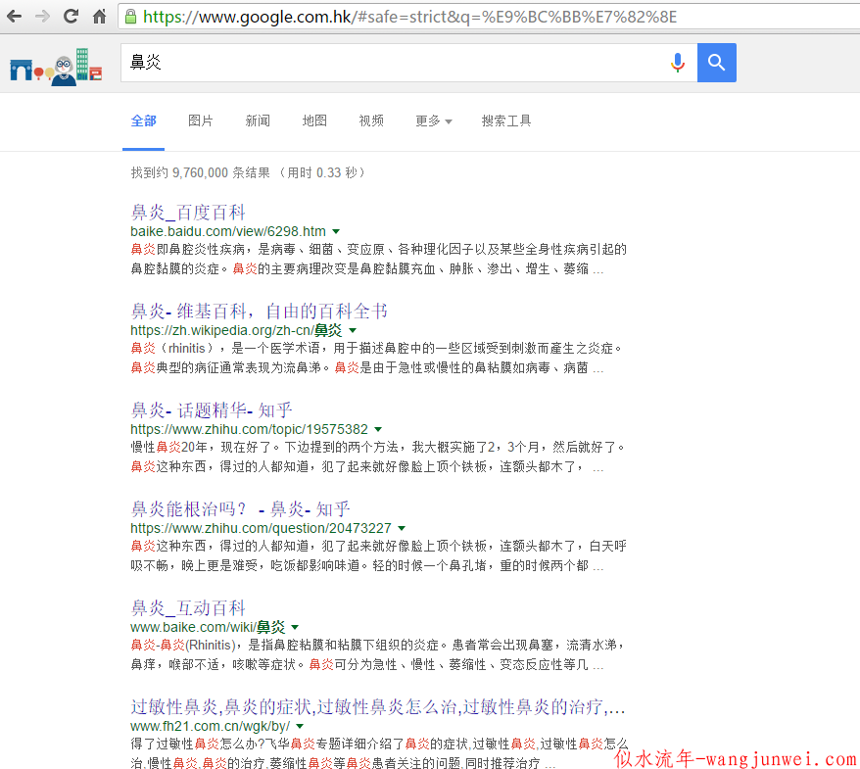Click the snippet starting 鼻炎-鼻炎(Rhinitis)
This screenshot has width=860, height=769.
tap(378, 654)
